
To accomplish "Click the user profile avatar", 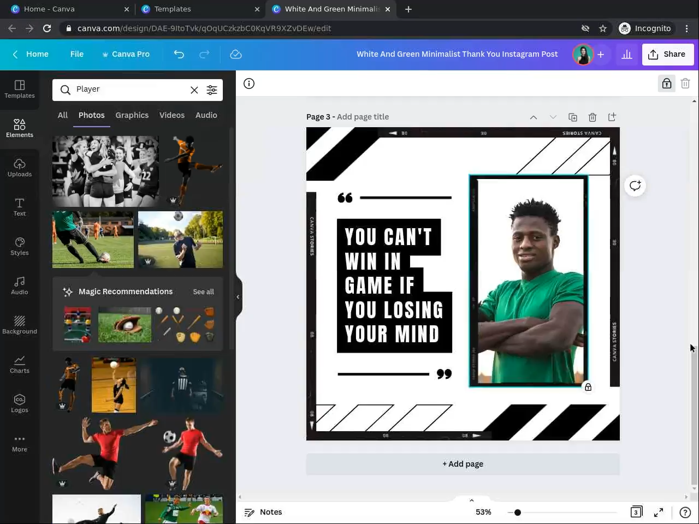I will 583,54.
